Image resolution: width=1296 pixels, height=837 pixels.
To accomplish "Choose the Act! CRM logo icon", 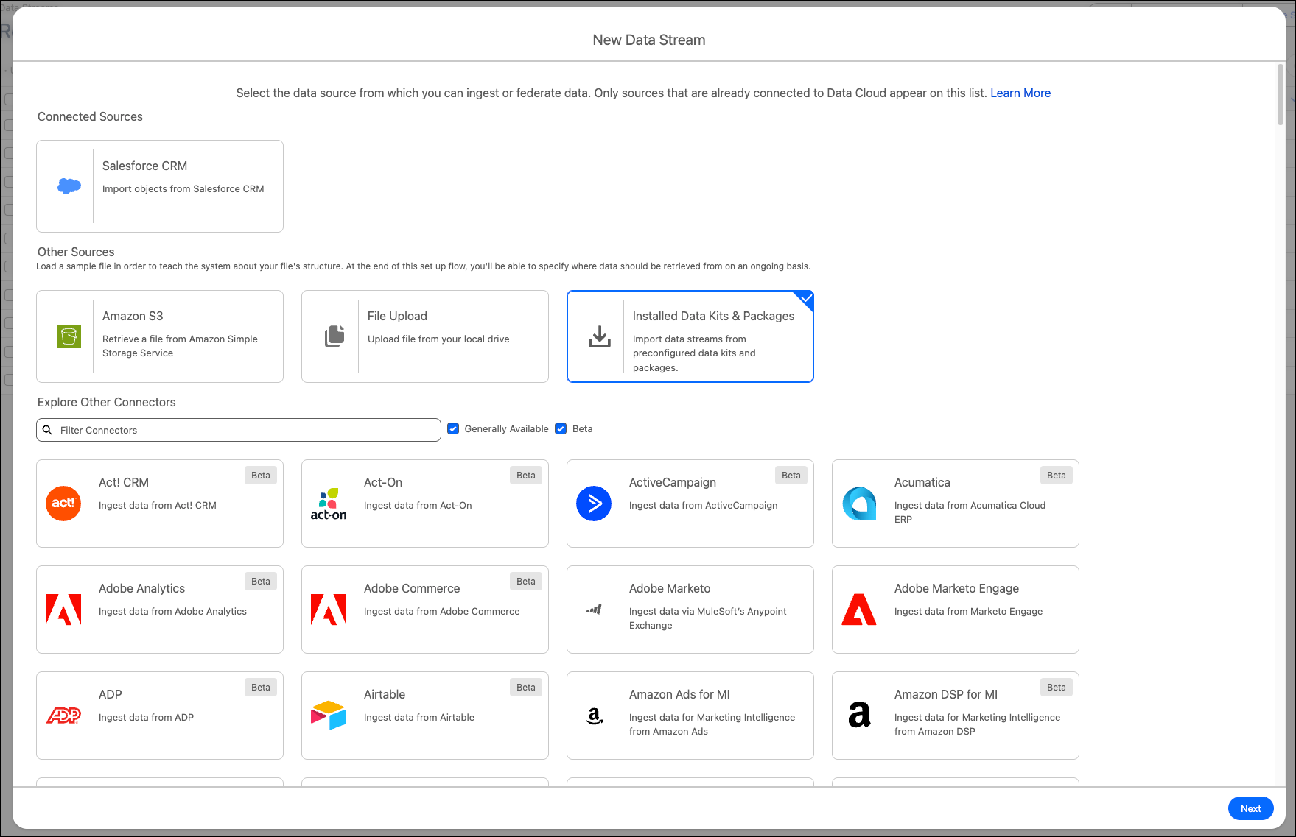I will (63, 504).
